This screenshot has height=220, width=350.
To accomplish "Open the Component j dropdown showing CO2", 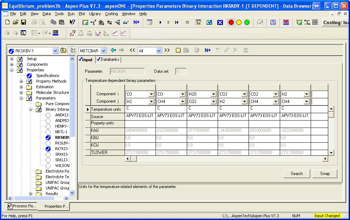I will coord(213,102).
